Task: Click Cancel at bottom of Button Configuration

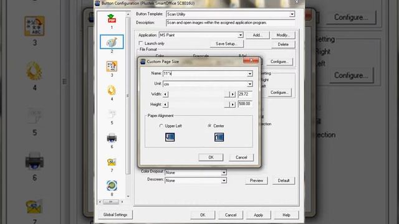Action: pos(231,215)
